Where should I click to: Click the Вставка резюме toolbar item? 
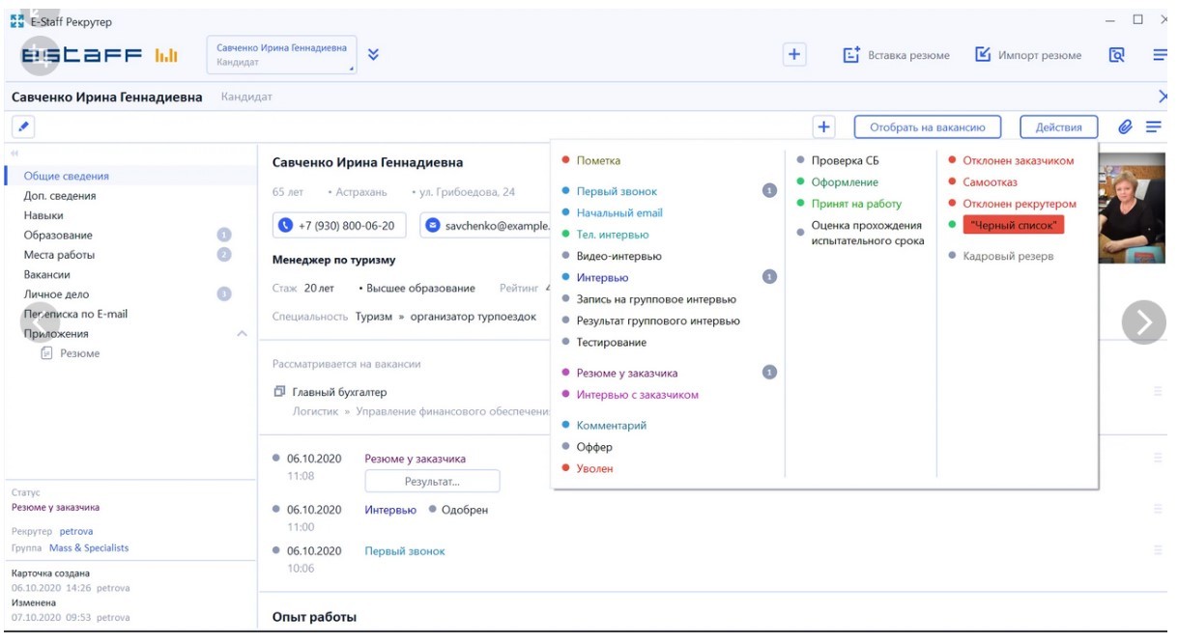pos(896,55)
